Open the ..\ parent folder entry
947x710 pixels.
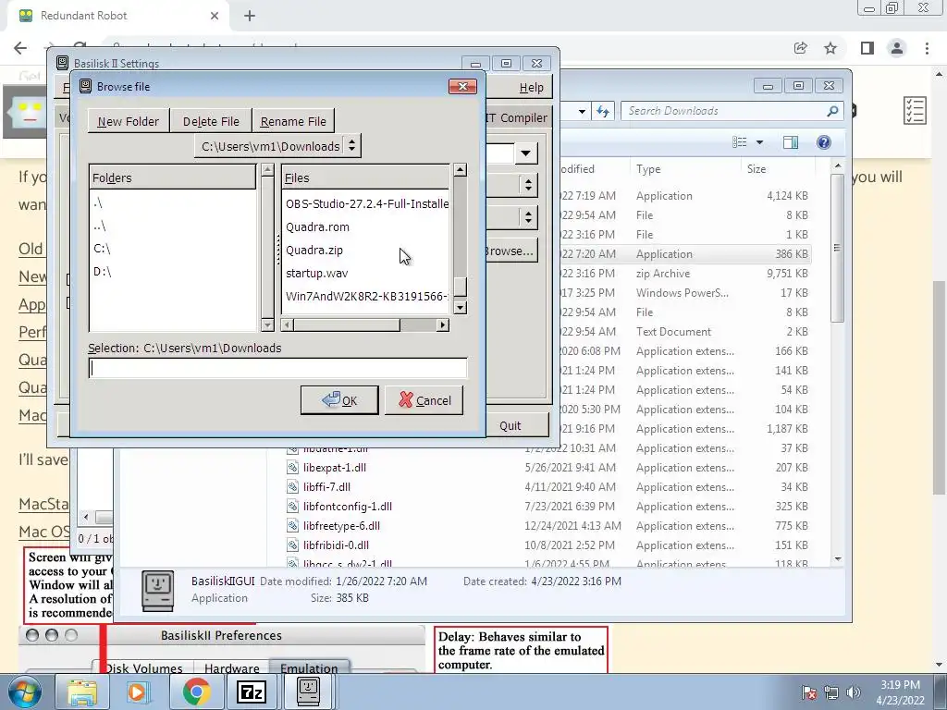coord(100,226)
